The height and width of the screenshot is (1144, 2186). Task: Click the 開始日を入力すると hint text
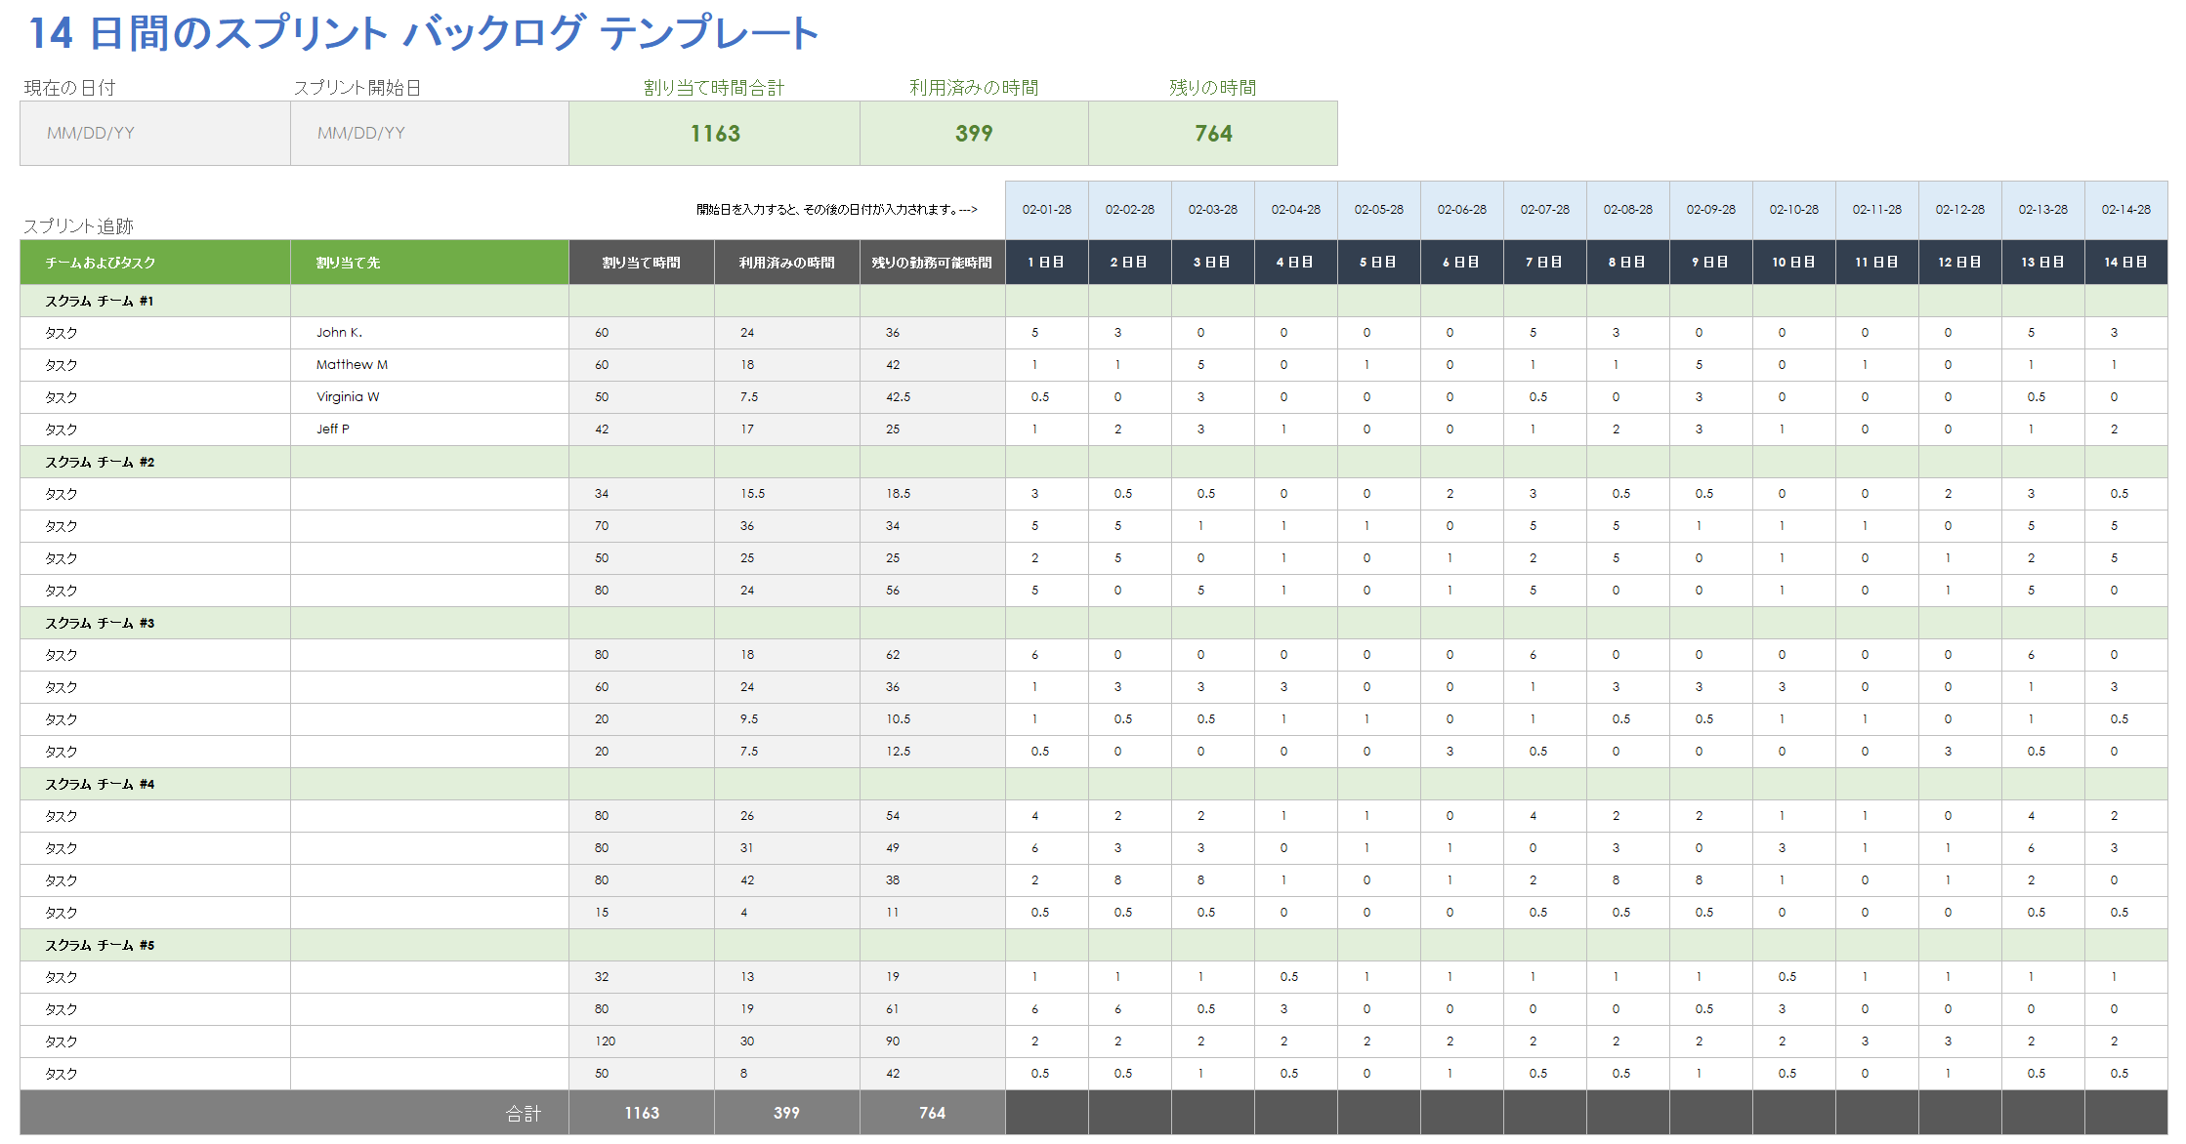click(x=836, y=210)
